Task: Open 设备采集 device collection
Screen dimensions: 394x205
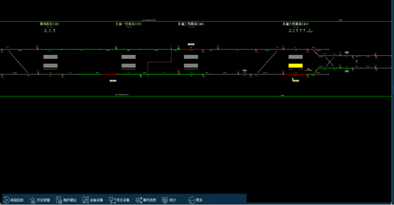Action: click(x=93, y=200)
